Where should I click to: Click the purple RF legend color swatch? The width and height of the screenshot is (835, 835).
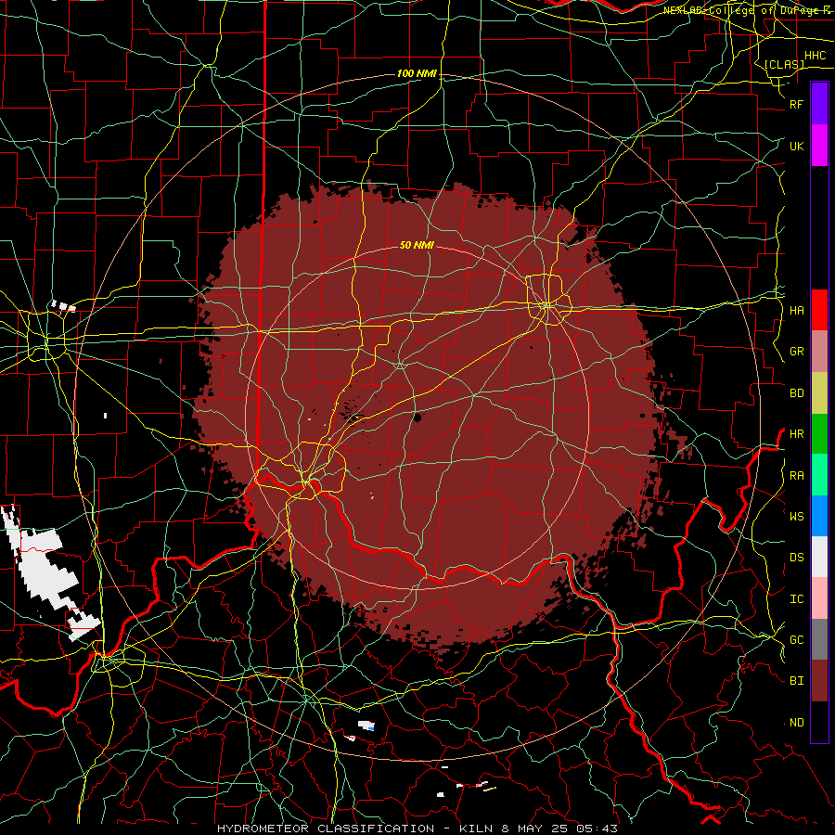(819, 104)
